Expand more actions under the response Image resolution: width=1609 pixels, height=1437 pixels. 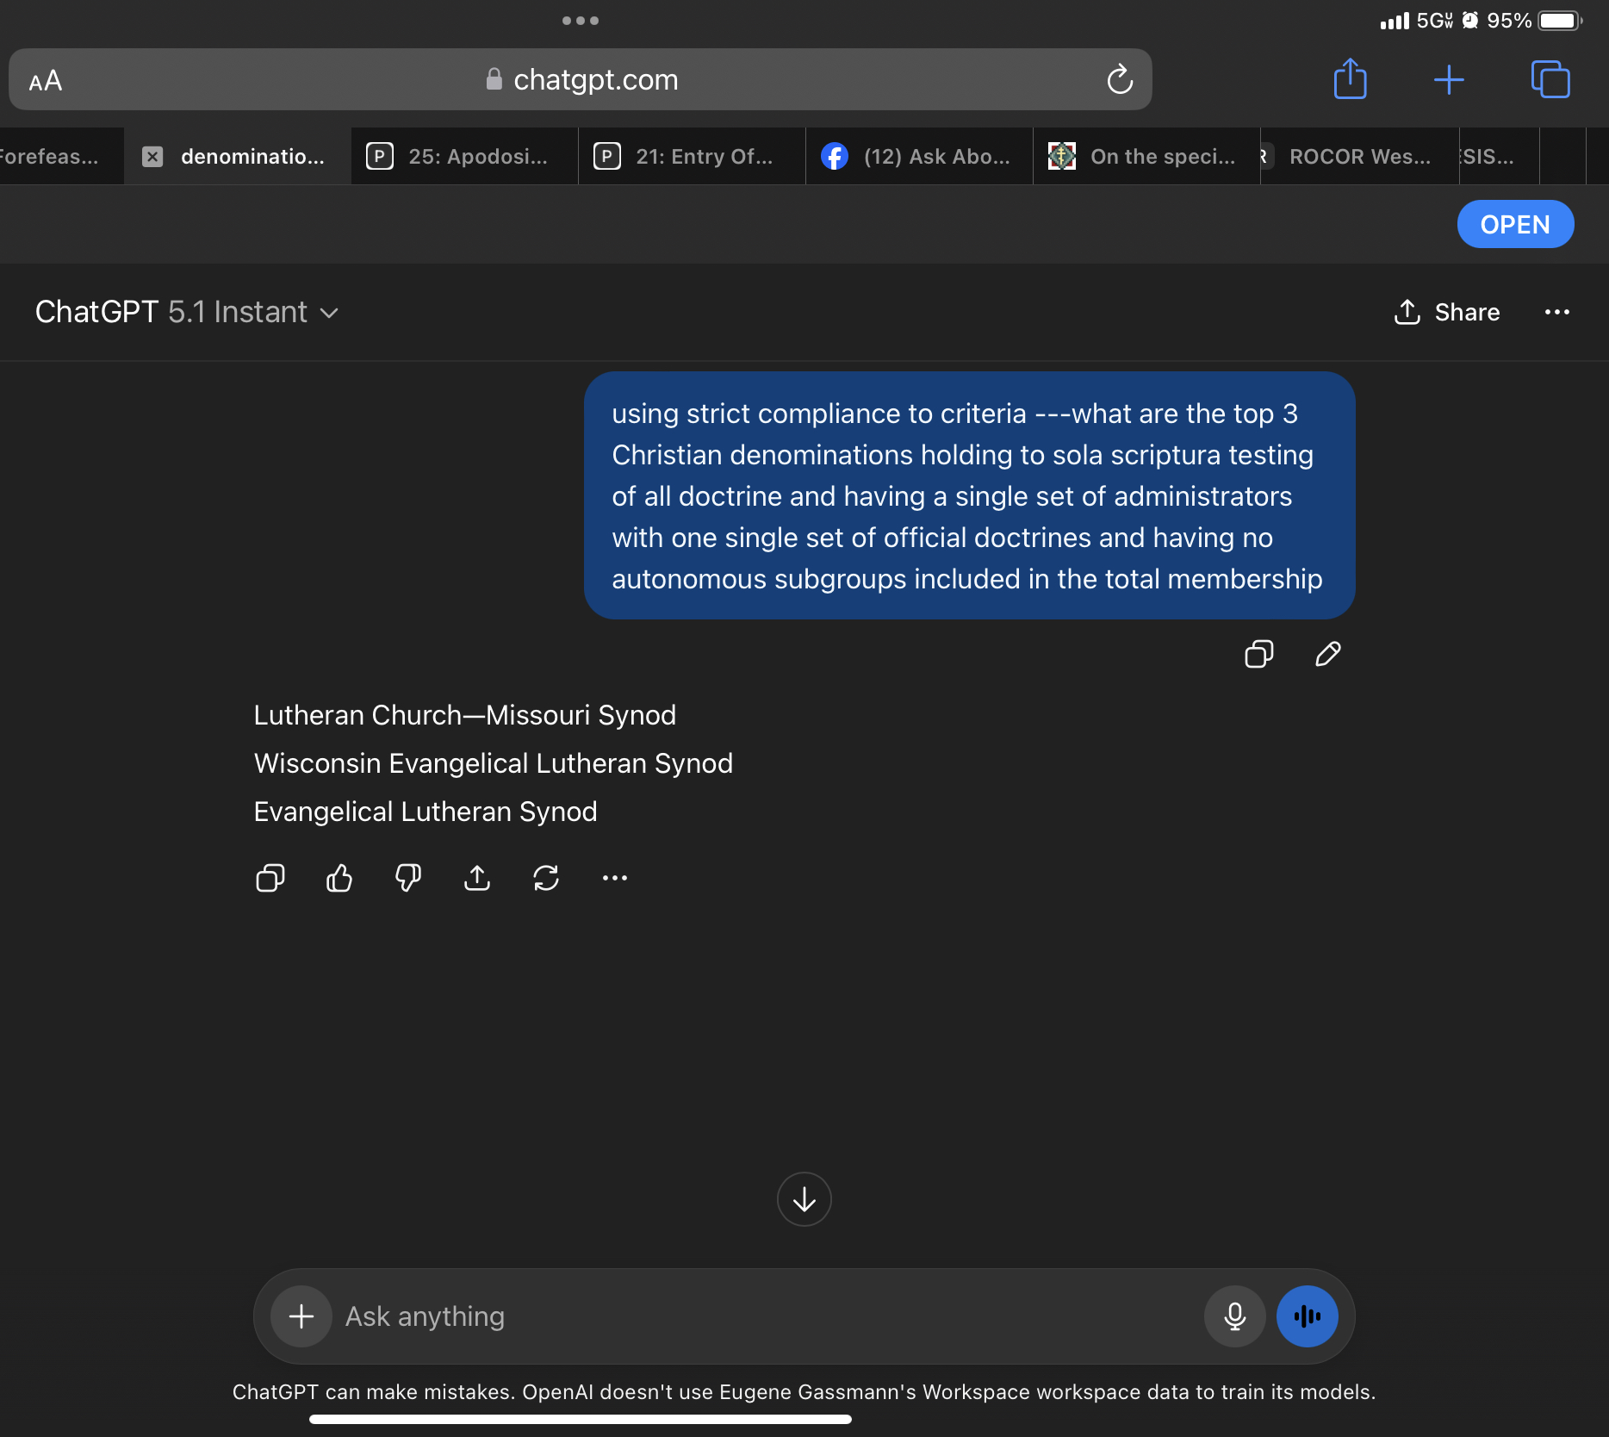tap(614, 878)
